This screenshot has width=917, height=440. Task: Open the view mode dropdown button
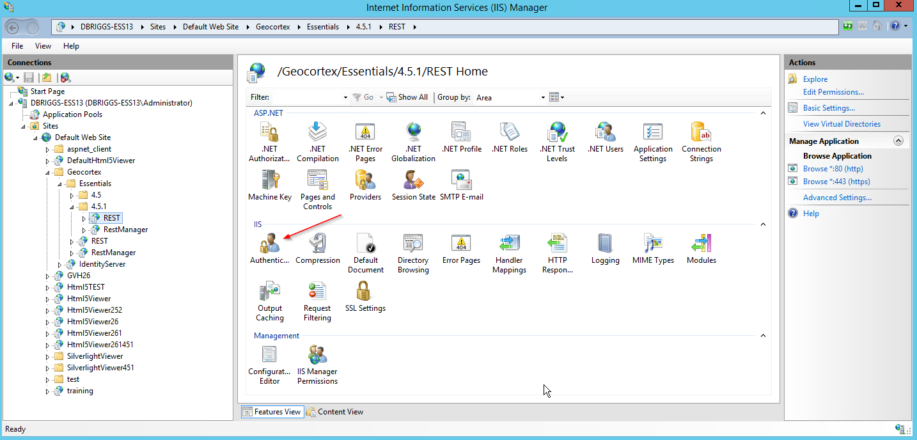557,97
